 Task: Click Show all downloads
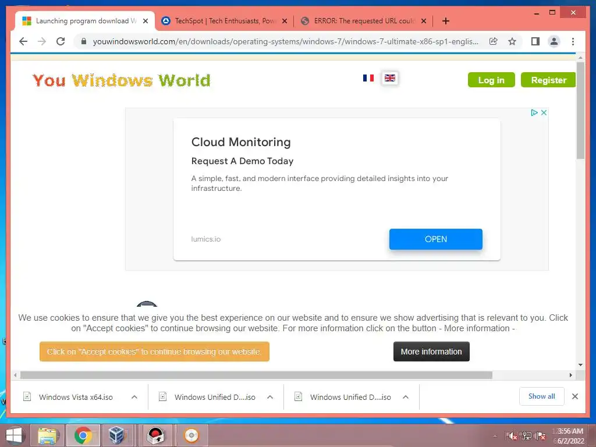[x=542, y=396]
